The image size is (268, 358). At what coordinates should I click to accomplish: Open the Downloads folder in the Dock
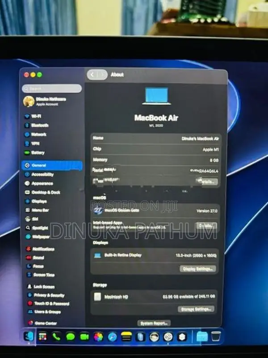[202, 337]
